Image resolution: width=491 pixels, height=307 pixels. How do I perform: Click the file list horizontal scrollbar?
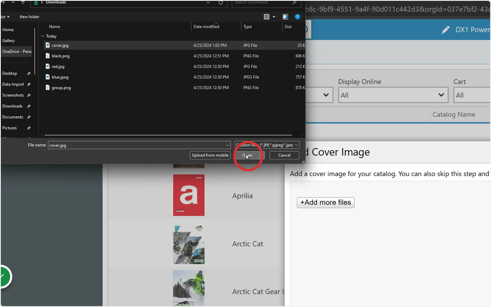pos(168,135)
